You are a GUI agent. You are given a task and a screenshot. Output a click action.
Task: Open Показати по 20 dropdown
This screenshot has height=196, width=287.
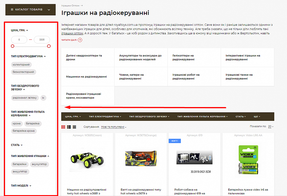pyautogui.click(x=271, y=126)
